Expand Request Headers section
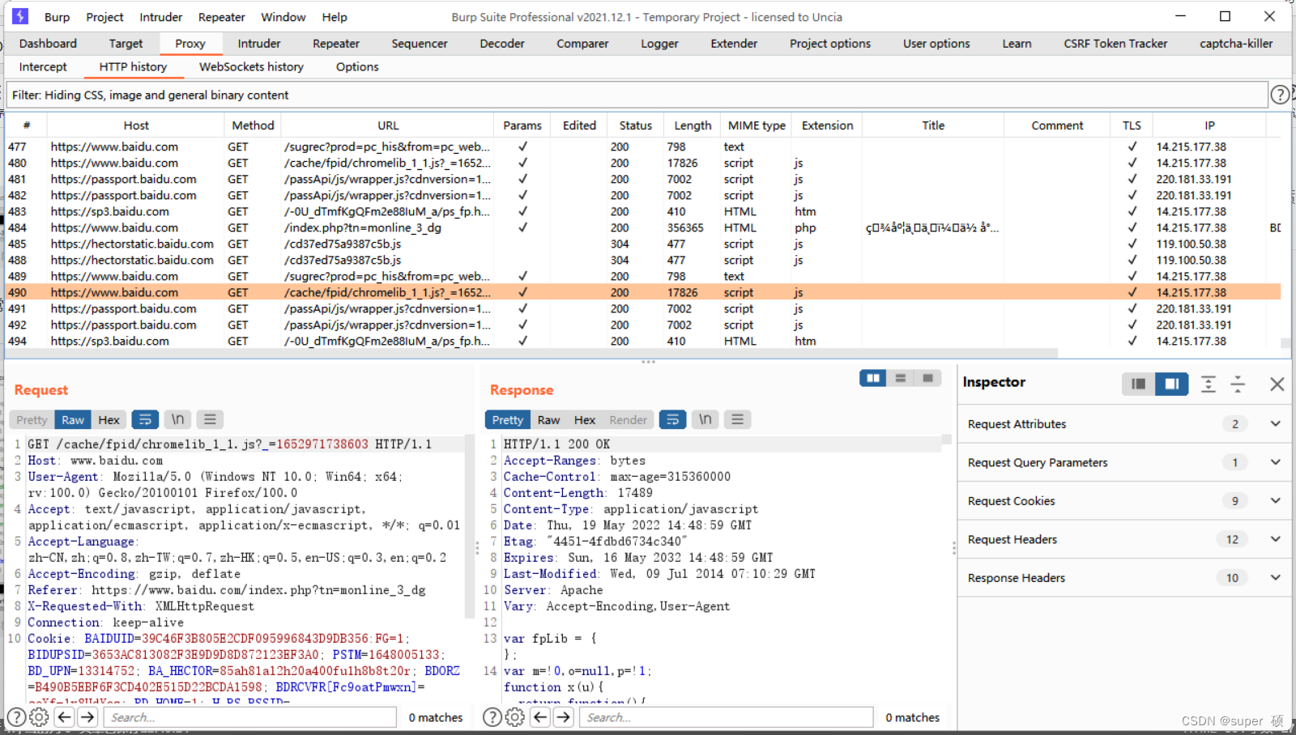This screenshot has width=1296, height=735. (1275, 539)
